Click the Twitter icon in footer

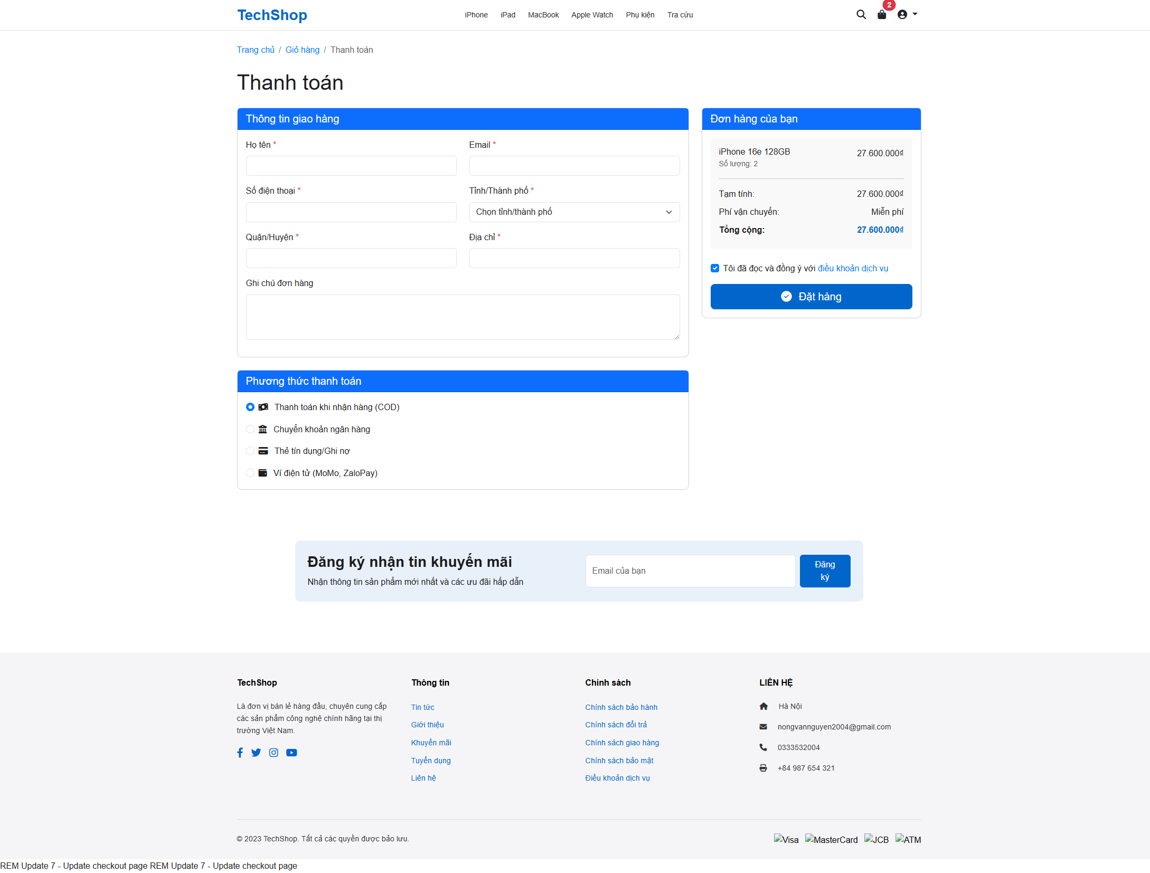[x=256, y=753]
